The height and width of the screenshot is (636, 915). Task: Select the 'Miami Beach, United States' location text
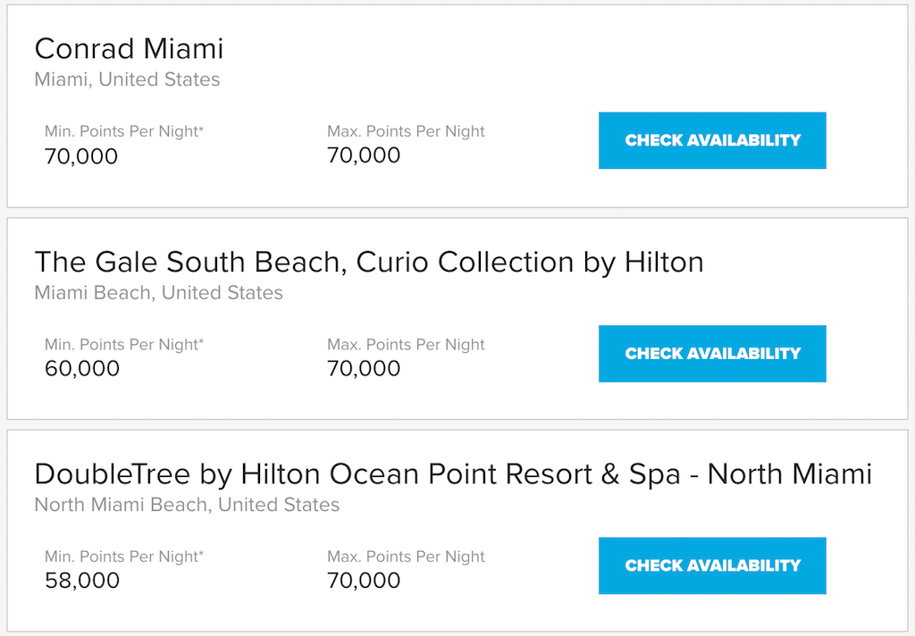coord(159,292)
